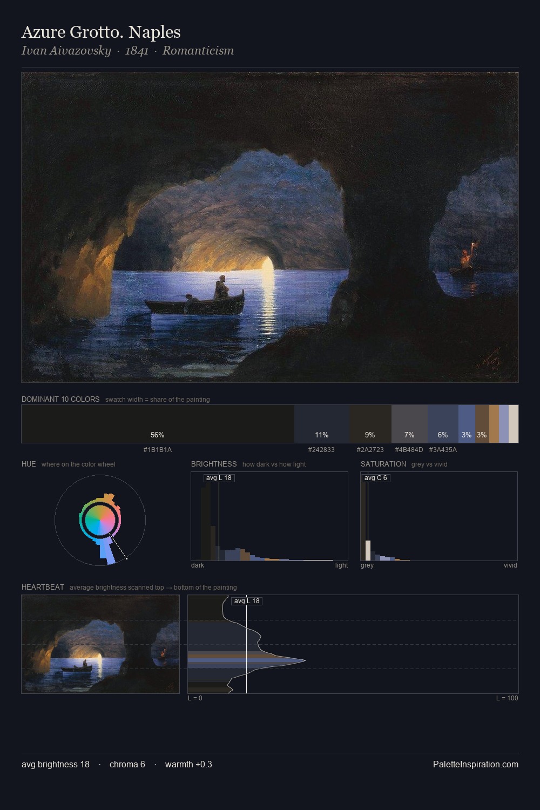Click the HEARTBEAT section heading
Image resolution: width=540 pixels, height=810 pixels.
[43, 587]
